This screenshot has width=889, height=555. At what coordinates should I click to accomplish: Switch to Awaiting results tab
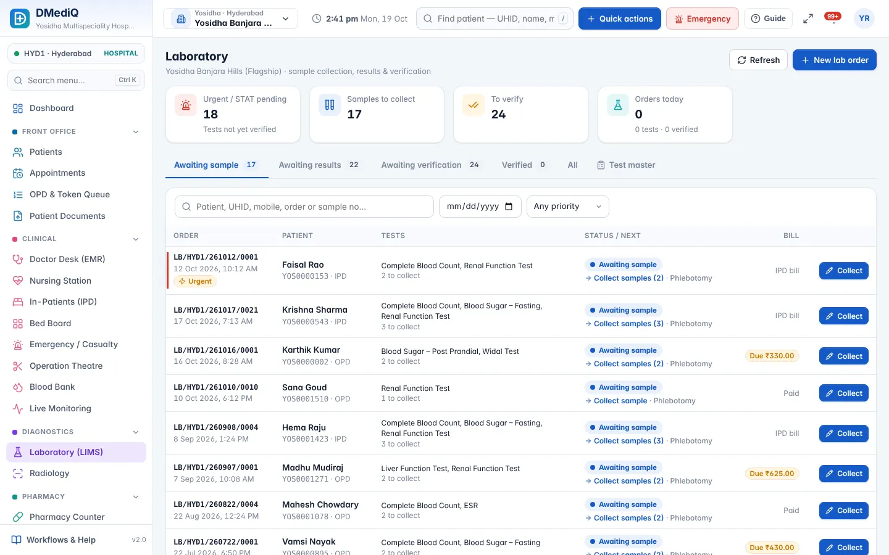[x=319, y=165]
